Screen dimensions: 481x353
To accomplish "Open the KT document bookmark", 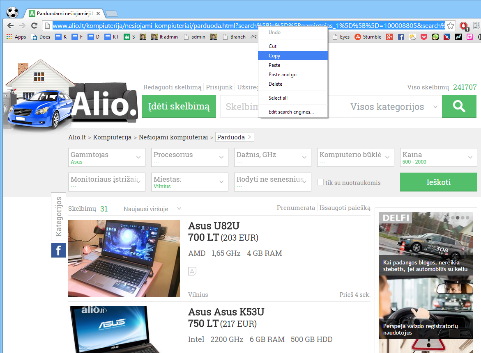I will [x=112, y=37].
